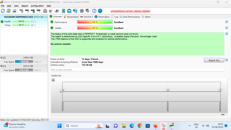
Task: Click the Unregistered version, please register link
Action: click(131, 11)
